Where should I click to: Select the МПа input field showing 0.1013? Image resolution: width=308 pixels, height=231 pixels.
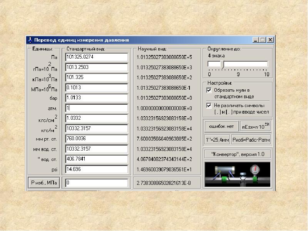point(96,88)
